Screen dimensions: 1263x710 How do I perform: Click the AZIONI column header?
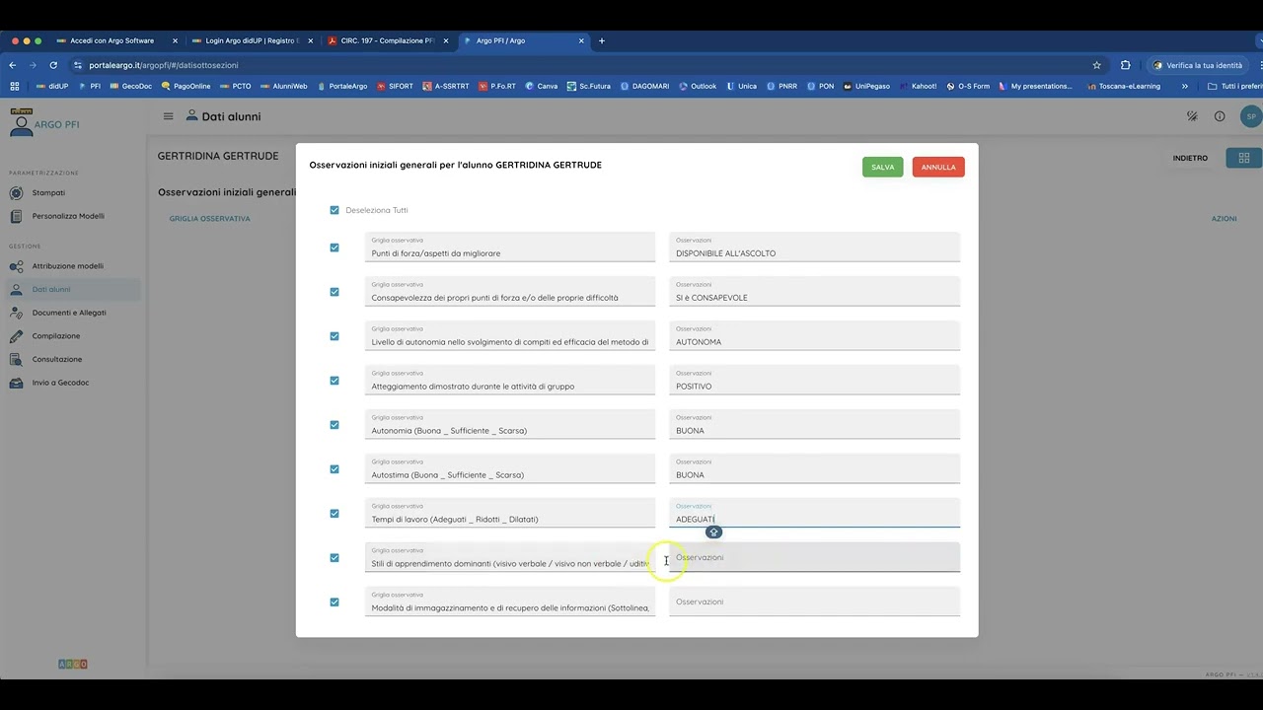pos(1224,218)
